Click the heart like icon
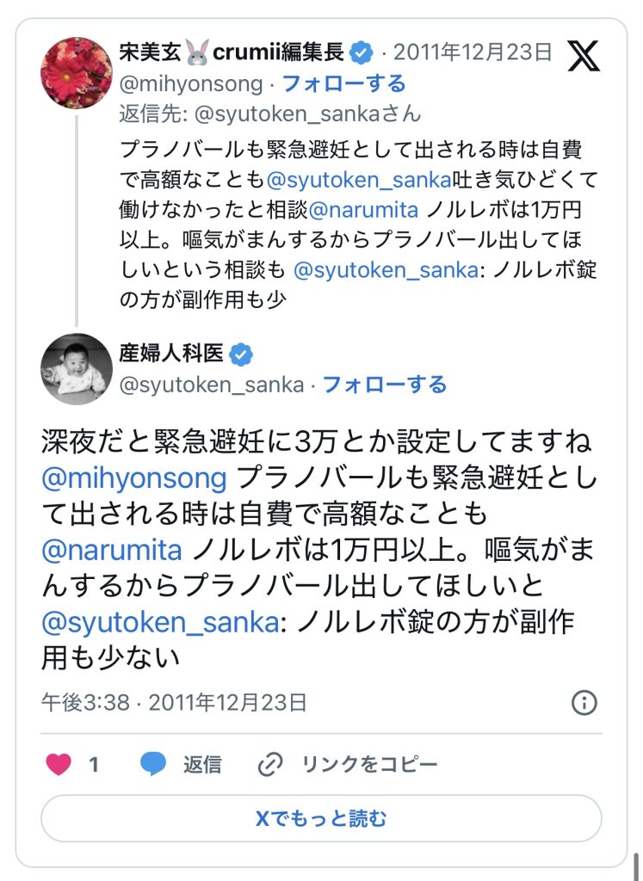This screenshot has height=881, width=643. [x=59, y=764]
